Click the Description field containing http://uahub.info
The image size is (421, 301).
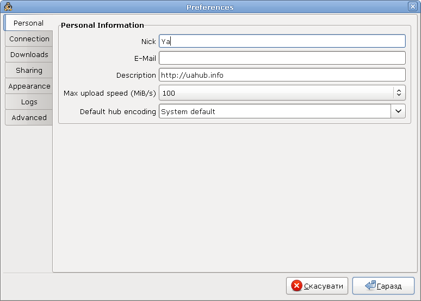[282, 75]
